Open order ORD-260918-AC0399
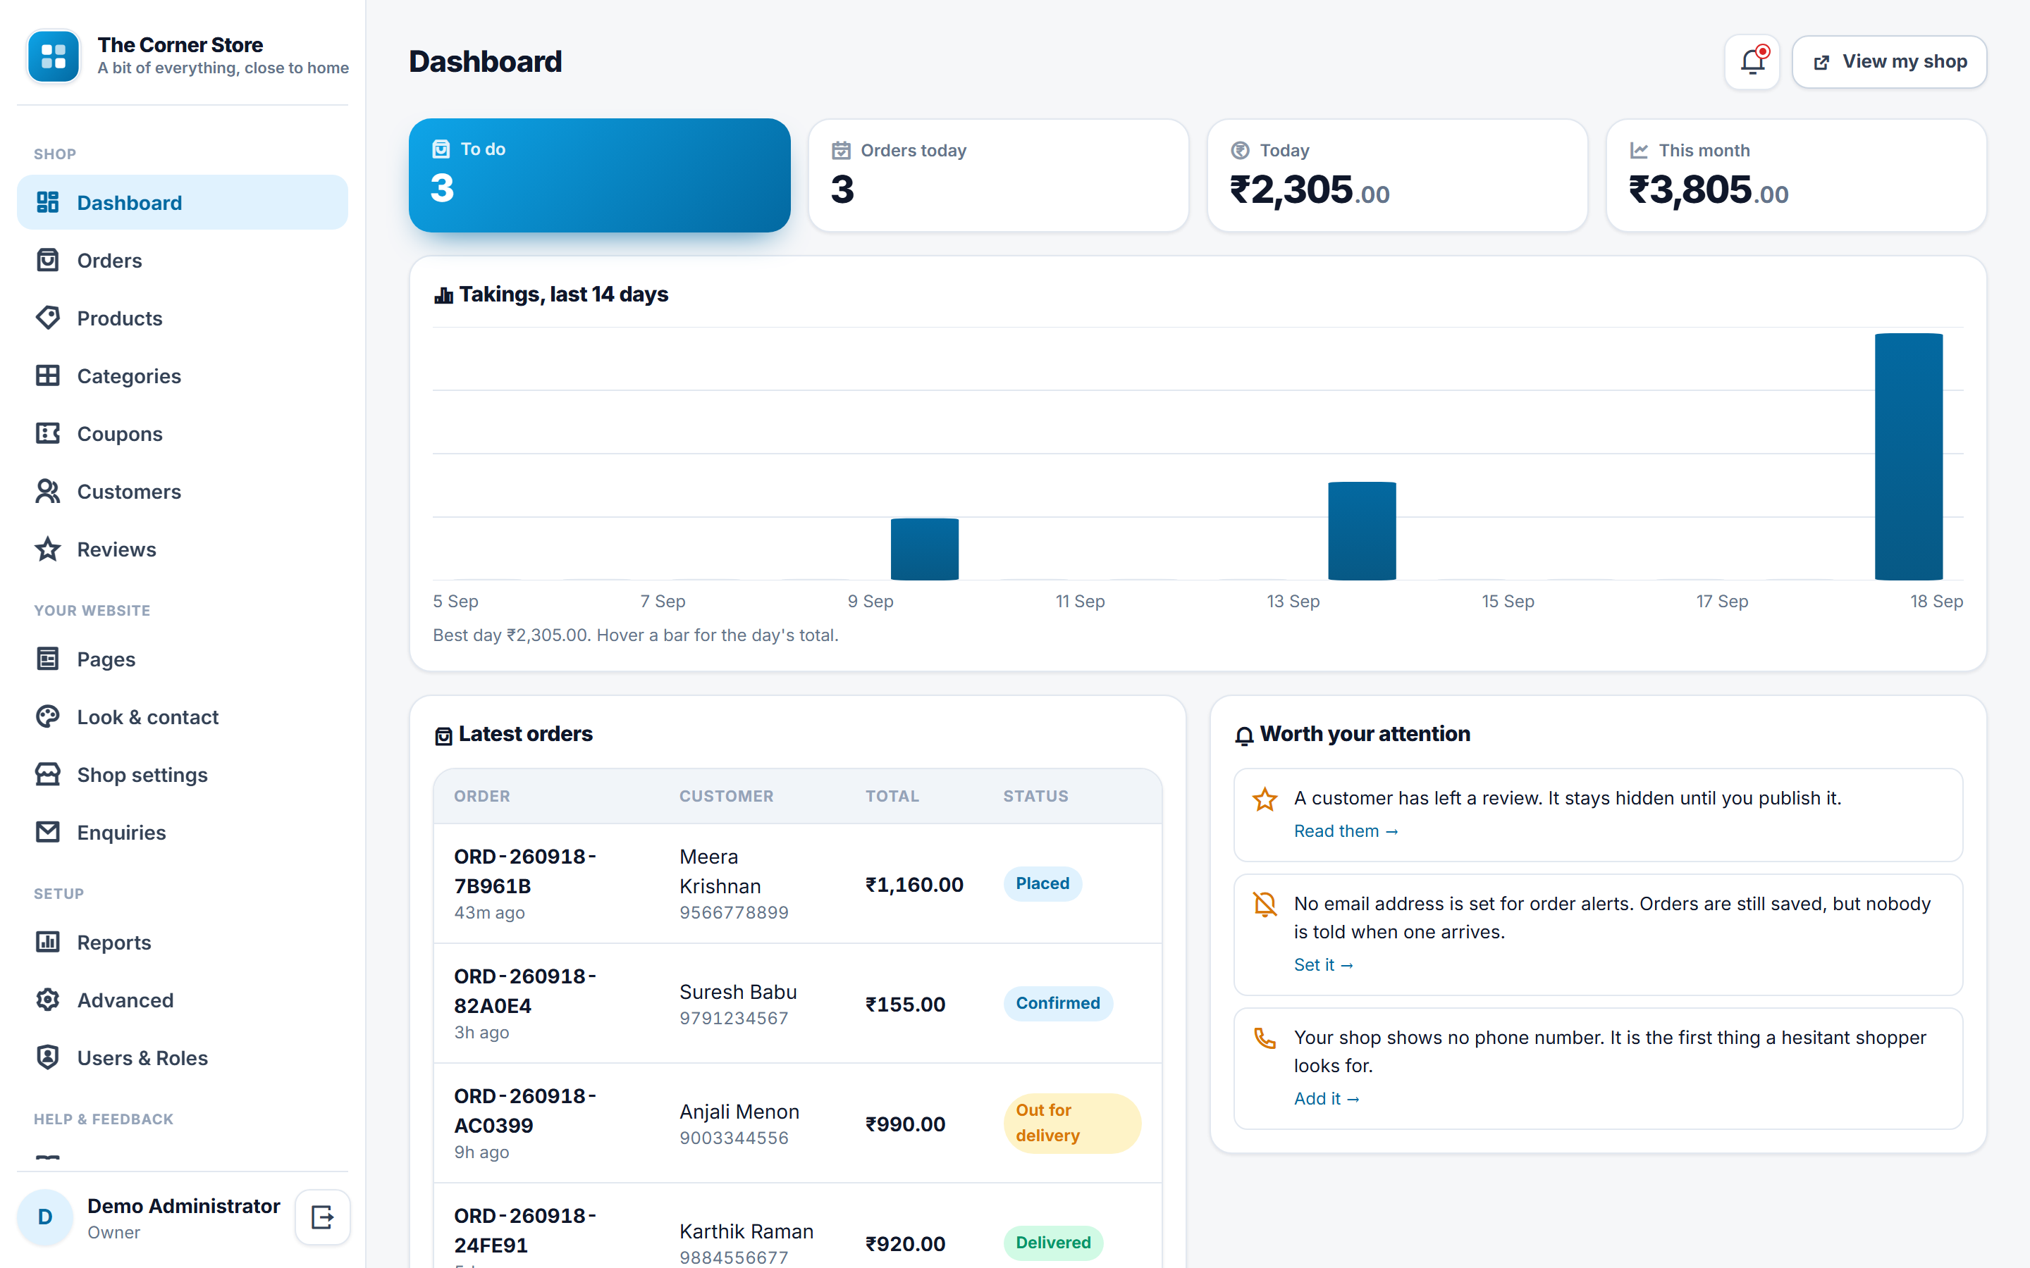This screenshot has width=2030, height=1268. 525,1111
